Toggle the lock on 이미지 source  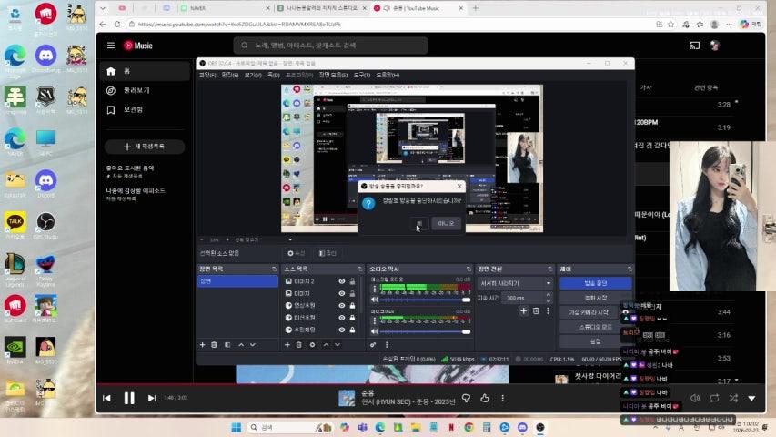[353, 293]
